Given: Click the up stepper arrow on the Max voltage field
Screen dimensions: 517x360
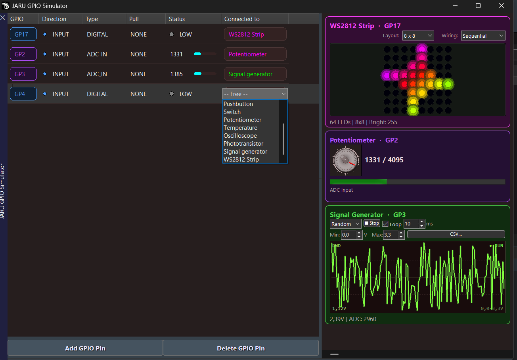Looking at the screenshot, I should pyautogui.click(x=401, y=233).
